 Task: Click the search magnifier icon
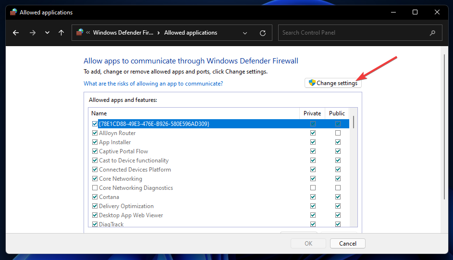(x=432, y=33)
